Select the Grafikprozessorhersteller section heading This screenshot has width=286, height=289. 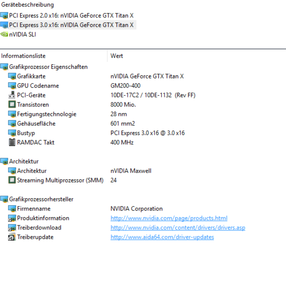tap(41, 199)
